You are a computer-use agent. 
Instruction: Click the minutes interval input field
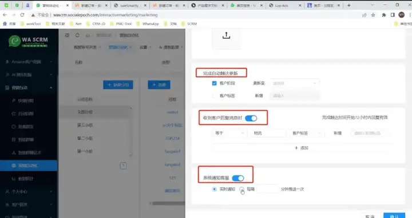(267, 189)
